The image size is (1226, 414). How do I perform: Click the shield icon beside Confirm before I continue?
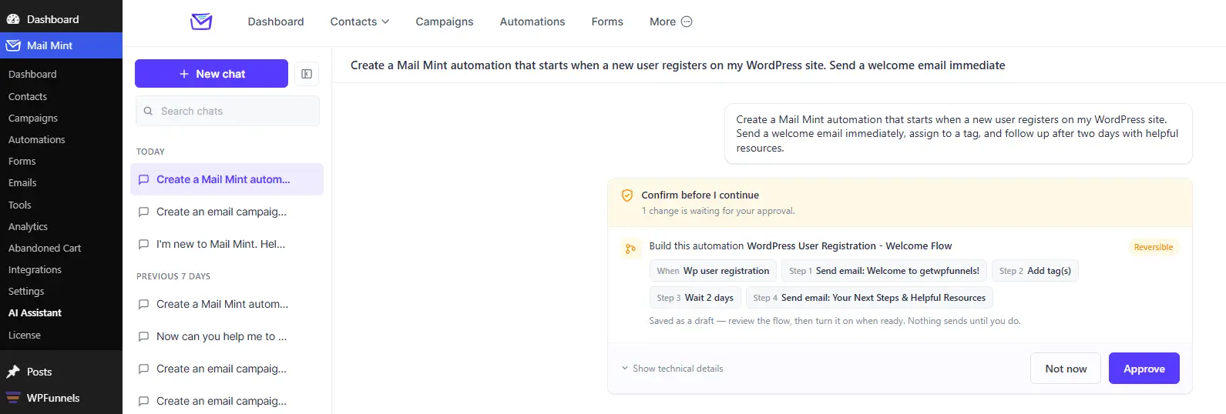click(627, 195)
